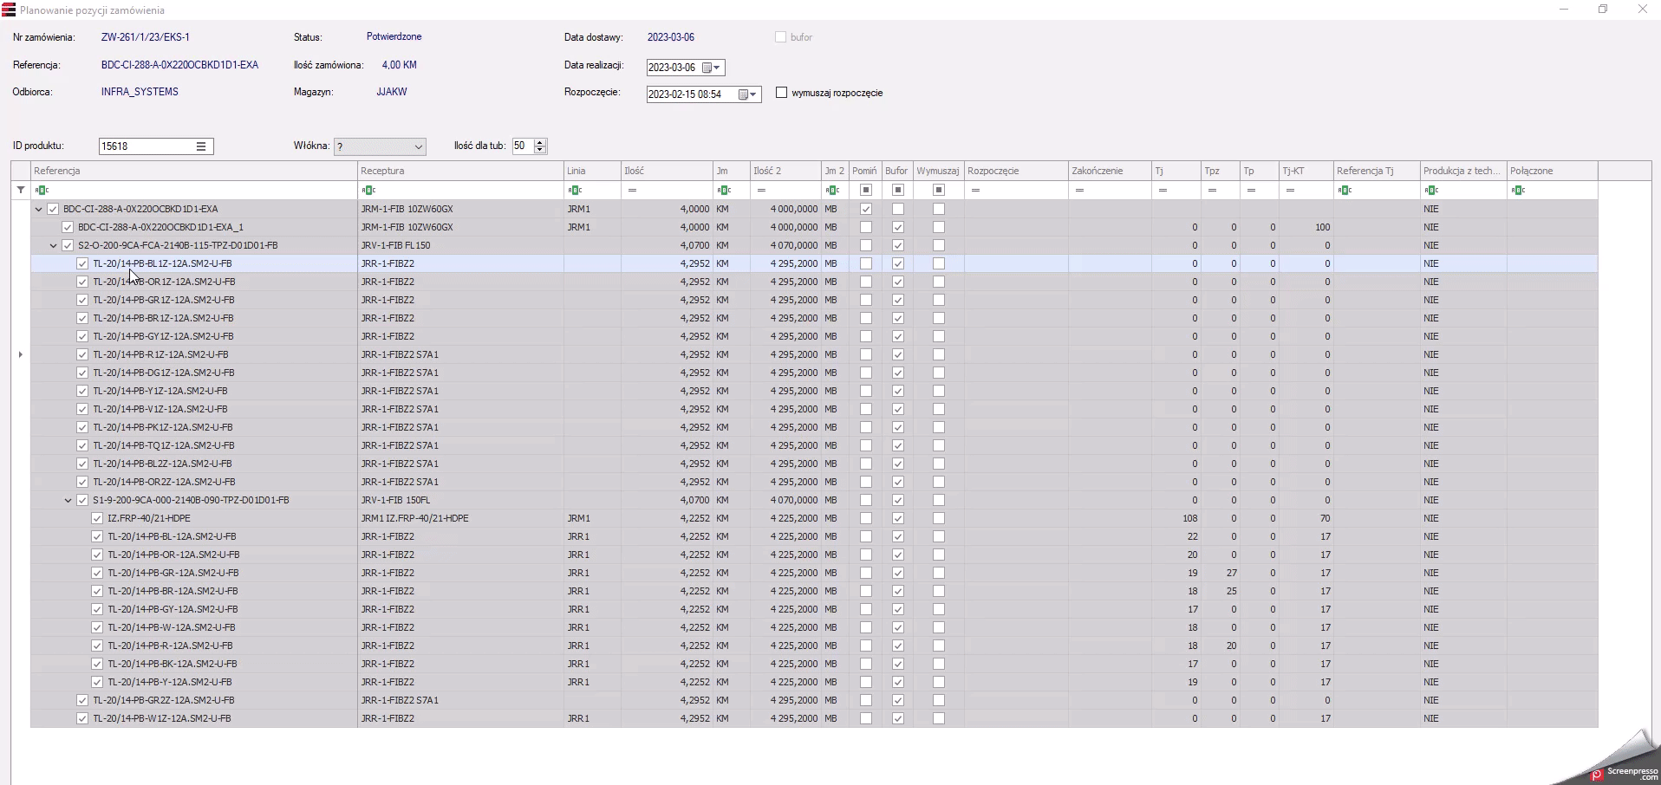Open text filter operator for Linia column
1661x785 pixels.
pos(575,190)
